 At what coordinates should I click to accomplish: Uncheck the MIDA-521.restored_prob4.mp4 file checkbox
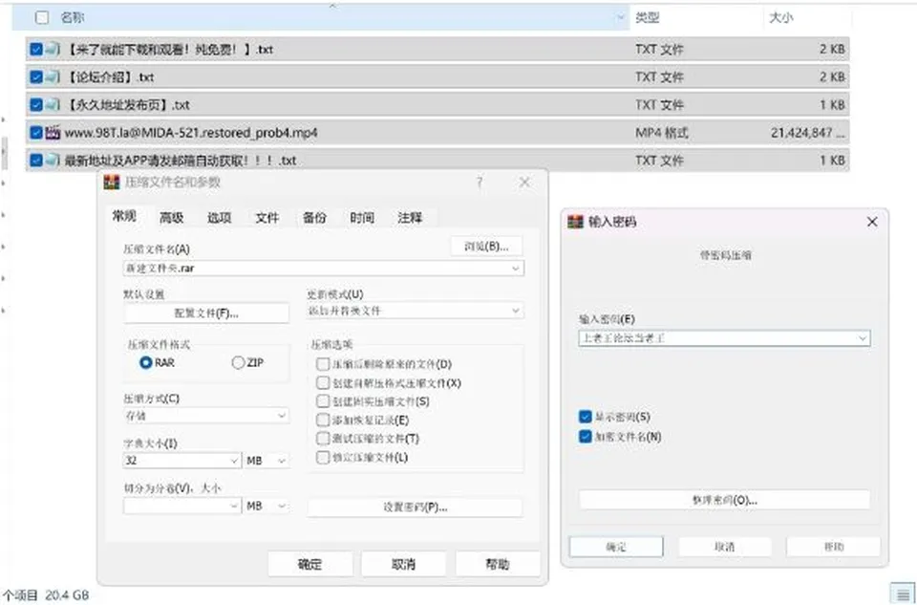pyautogui.click(x=36, y=133)
